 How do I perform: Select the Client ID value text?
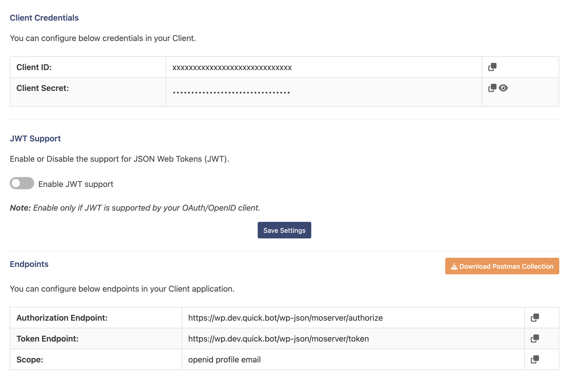point(232,67)
